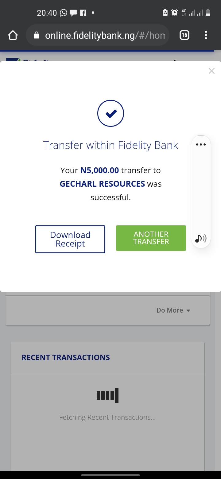Tap the success checkmark circle icon
The height and width of the screenshot is (479, 221).
[110, 114]
